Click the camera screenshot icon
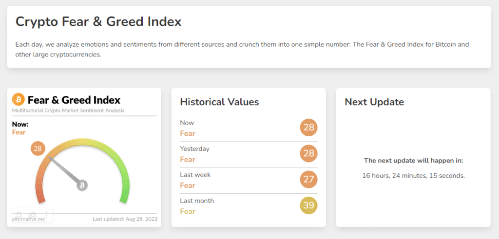Image resolution: width=499 pixels, height=239 pixels. pyautogui.click(x=33, y=215)
